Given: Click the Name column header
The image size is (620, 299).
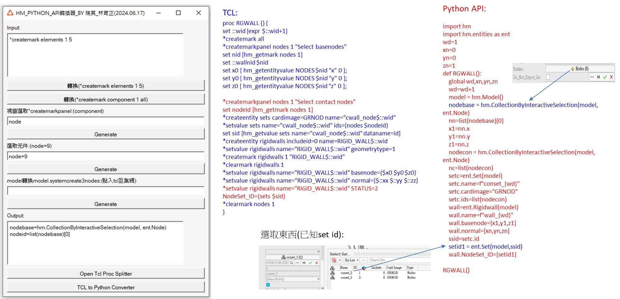Looking at the screenshot, I should click(344, 268).
